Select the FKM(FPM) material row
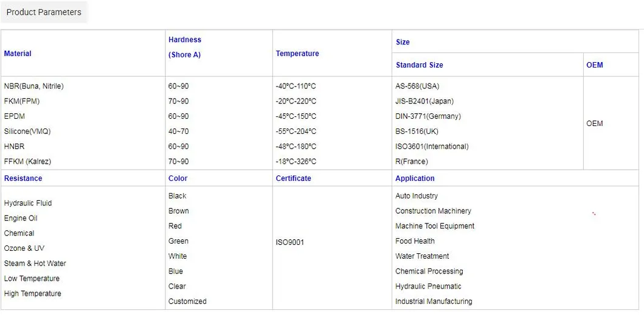Screen dimensions: 644x316 22,101
